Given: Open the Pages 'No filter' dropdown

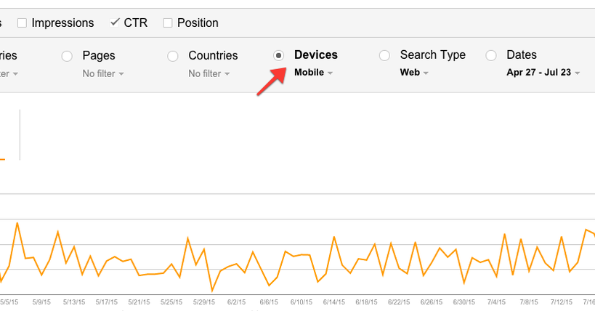Looking at the screenshot, I should point(103,73).
